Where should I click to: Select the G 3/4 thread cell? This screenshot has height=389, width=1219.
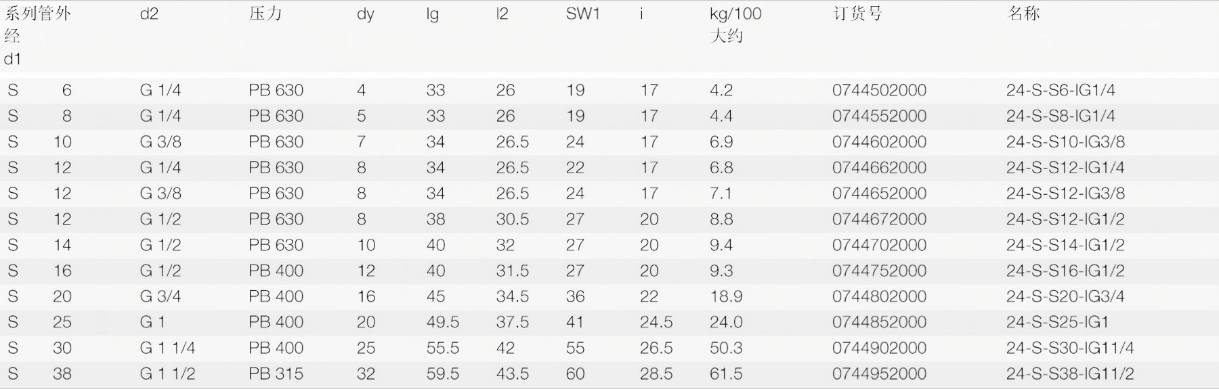pyautogui.click(x=161, y=296)
